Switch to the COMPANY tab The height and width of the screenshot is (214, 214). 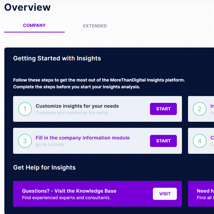[x=34, y=25]
